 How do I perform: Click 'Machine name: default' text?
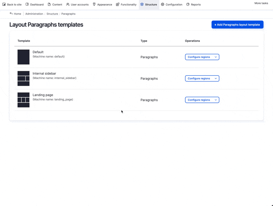tap(48, 57)
